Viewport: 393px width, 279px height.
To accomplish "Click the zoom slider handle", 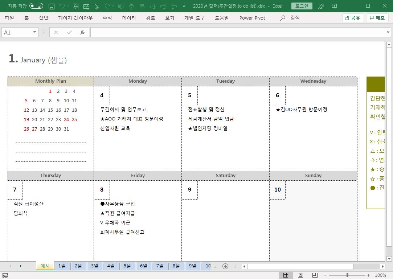I will (x=347, y=275).
